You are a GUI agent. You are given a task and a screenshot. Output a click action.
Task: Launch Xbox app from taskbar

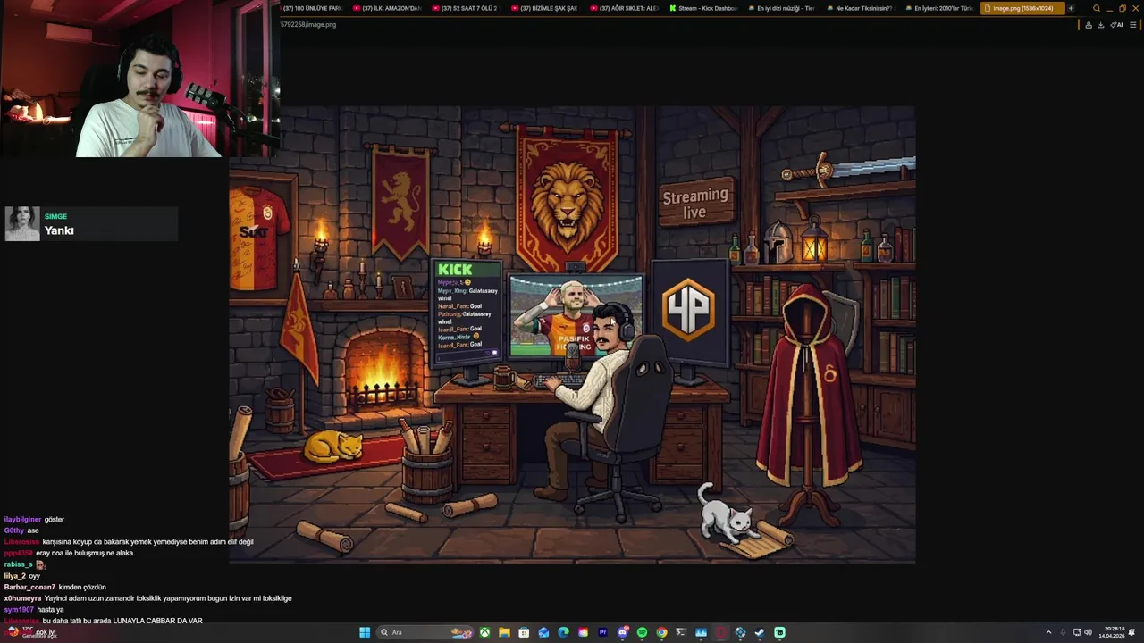coord(484,632)
